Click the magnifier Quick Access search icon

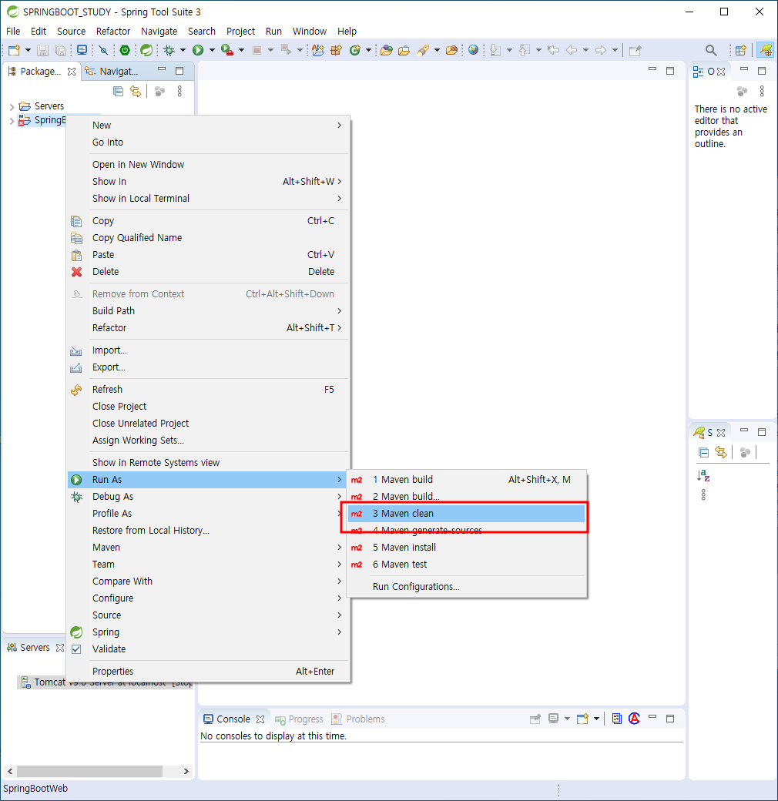click(710, 50)
